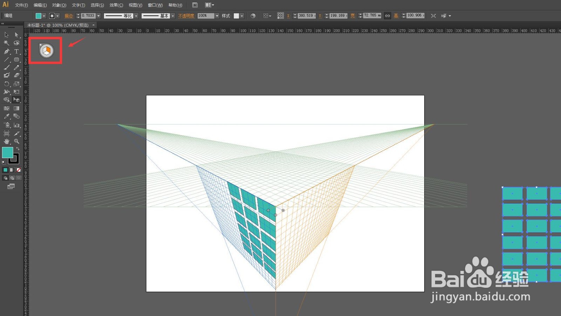Select the Scale tool

pos(16,84)
